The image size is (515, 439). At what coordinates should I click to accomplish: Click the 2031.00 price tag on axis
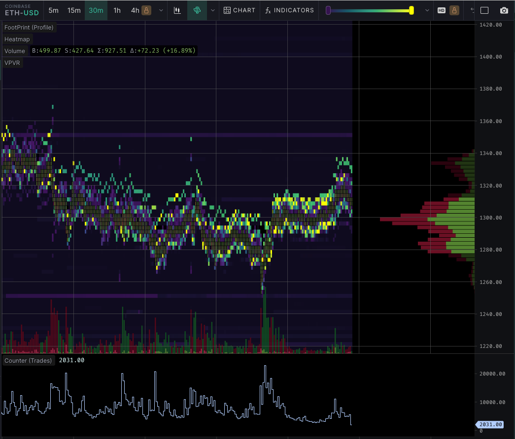(x=490, y=424)
